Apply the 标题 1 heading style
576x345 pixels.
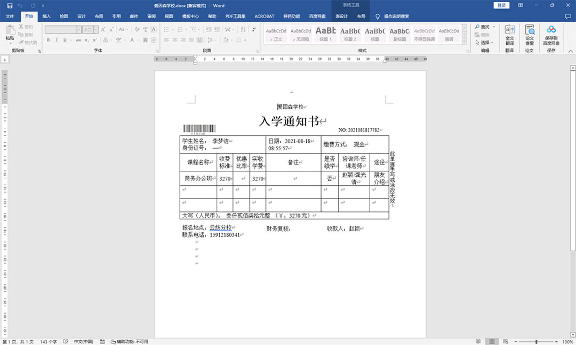click(325, 34)
